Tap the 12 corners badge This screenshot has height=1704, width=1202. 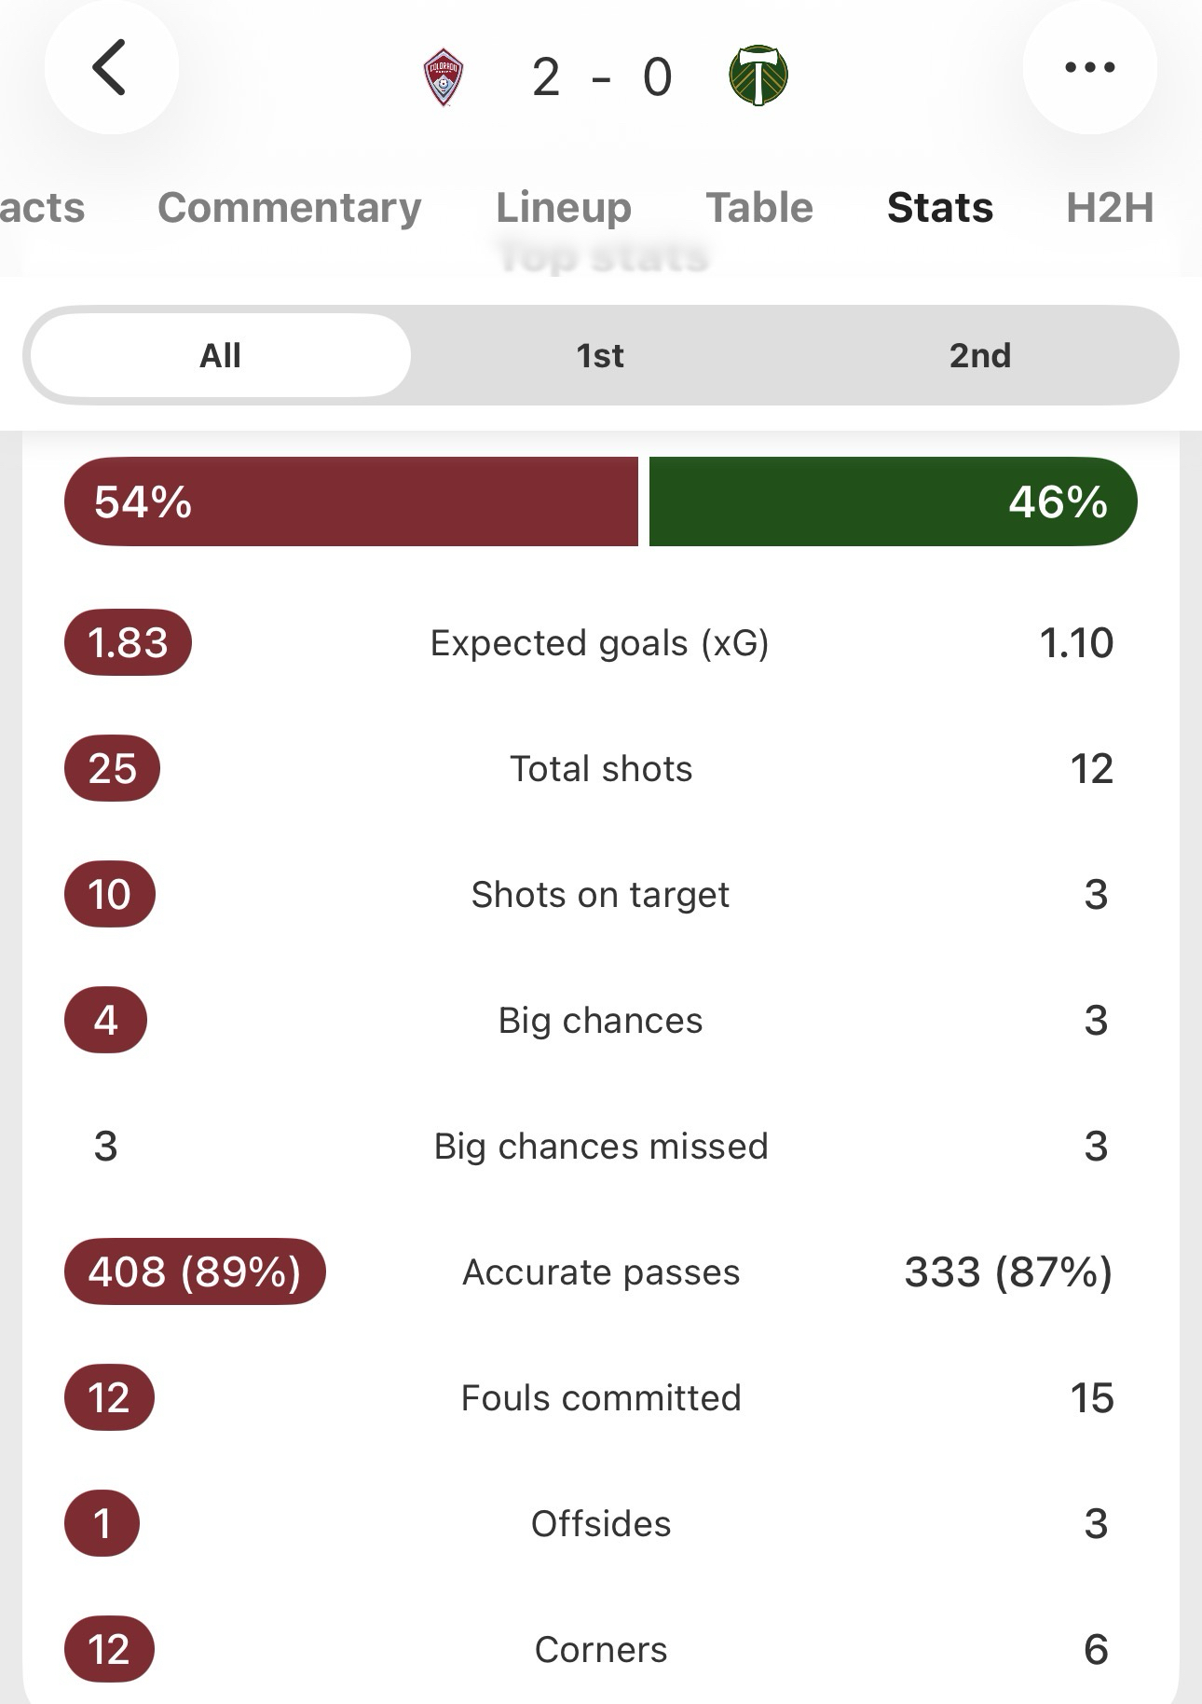pos(108,1649)
